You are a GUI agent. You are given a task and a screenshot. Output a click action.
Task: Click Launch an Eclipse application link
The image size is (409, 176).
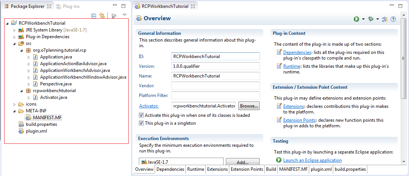coord(313,160)
